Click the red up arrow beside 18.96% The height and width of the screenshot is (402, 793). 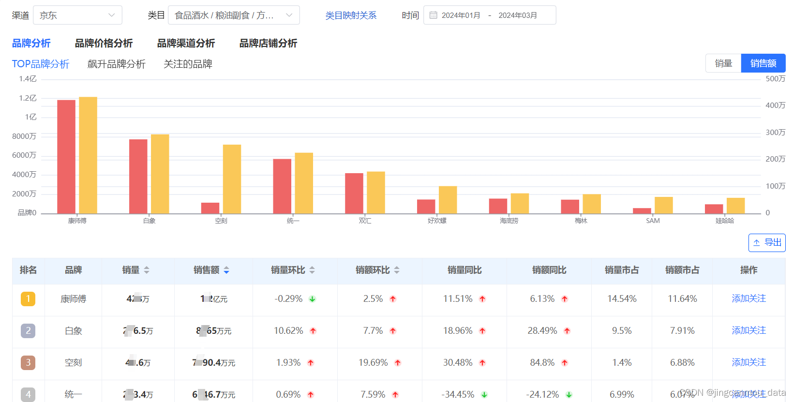[x=482, y=331]
